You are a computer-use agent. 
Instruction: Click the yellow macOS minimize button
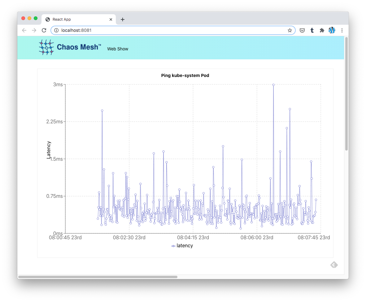pos(29,19)
